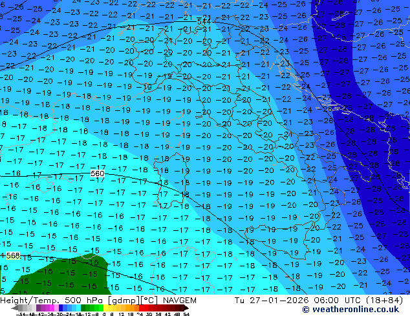Click the [gdmp] unit label
The height and width of the screenshot is (316, 410).
(x=123, y=301)
